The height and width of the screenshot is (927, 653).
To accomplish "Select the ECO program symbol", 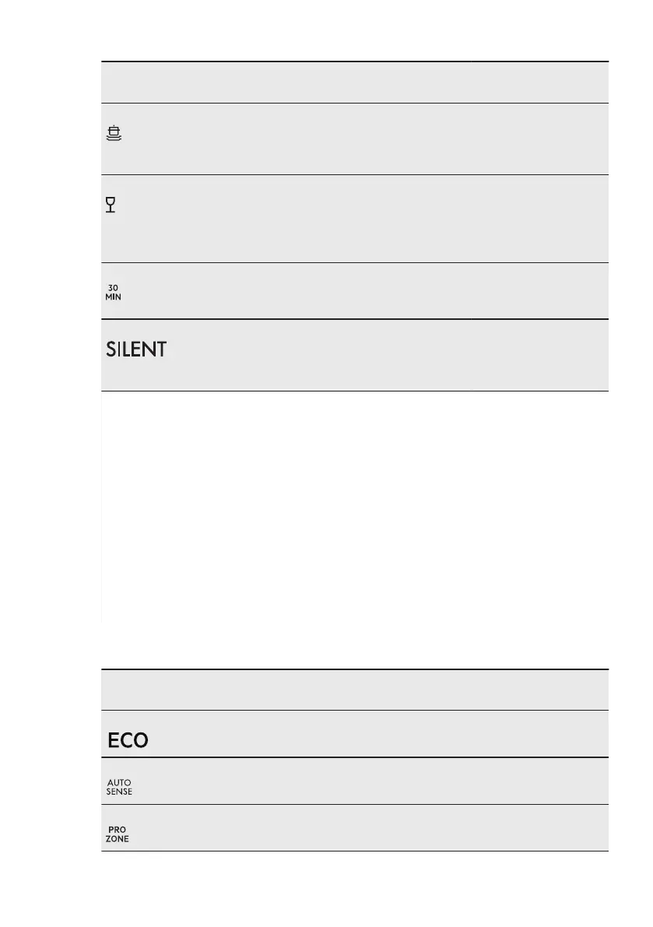I will click(128, 740).
